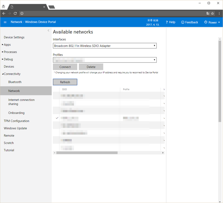Collapse the sidebar with the chevron
This screenshot has height=203, width=223.
(48, 30)
